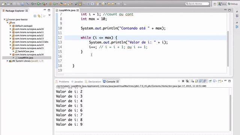Toggle show console when standard error changes
Image resolution: width=240 pixels, height=135 pixels.
(205, 81)
